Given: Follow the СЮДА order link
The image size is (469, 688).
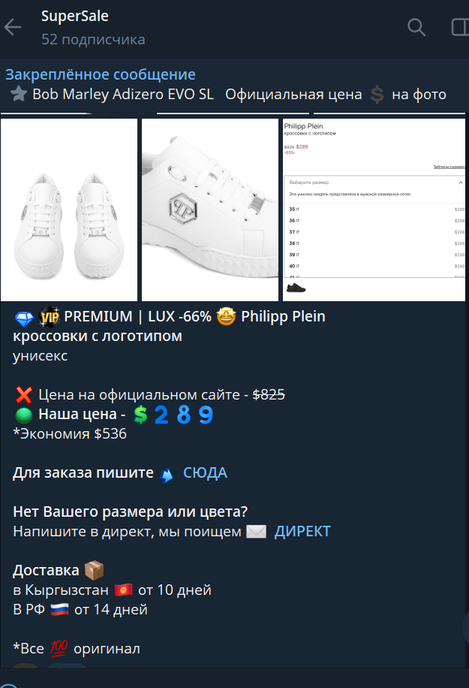Looking at the screenshot, I should click(205, 473).
